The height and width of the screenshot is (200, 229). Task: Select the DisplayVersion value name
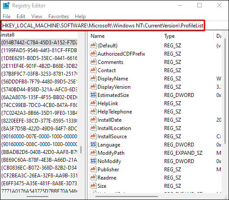pyautogui.click(x=114, y=87)
